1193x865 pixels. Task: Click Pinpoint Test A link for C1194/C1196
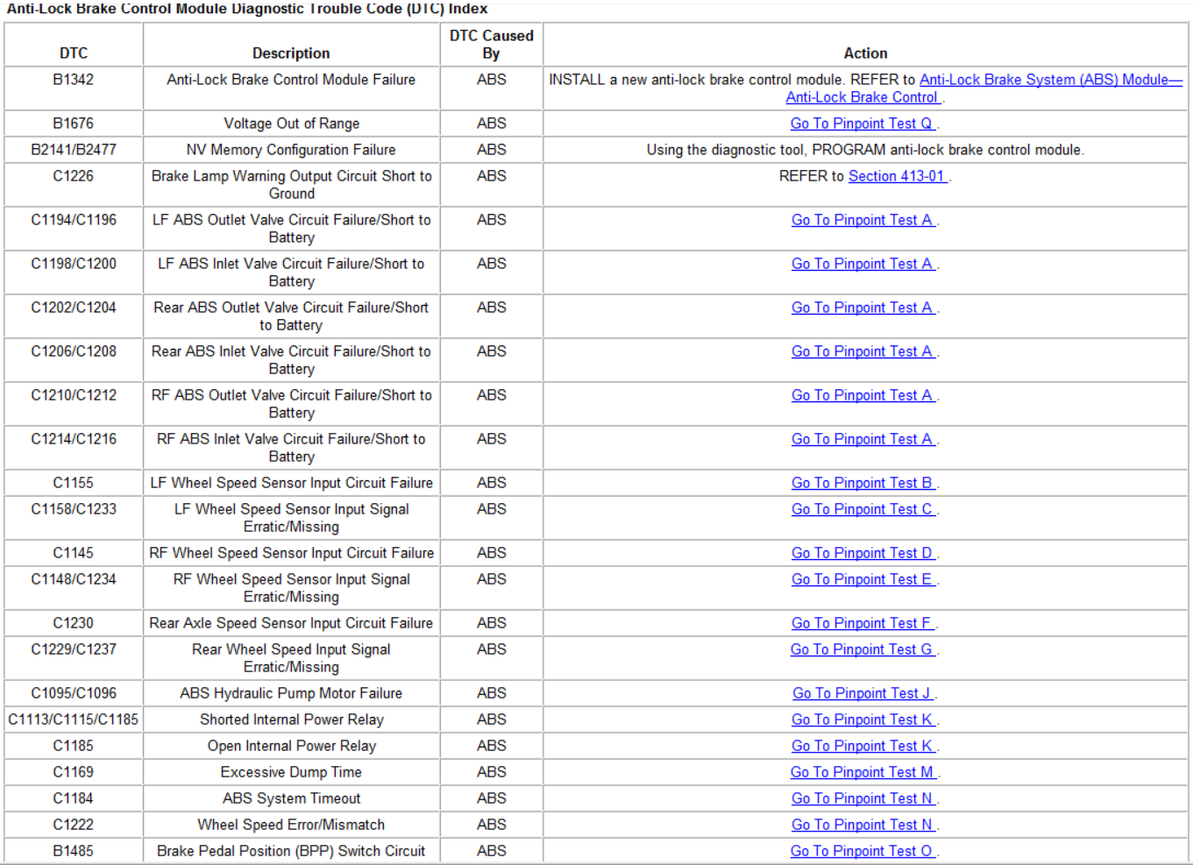point(862,220)
